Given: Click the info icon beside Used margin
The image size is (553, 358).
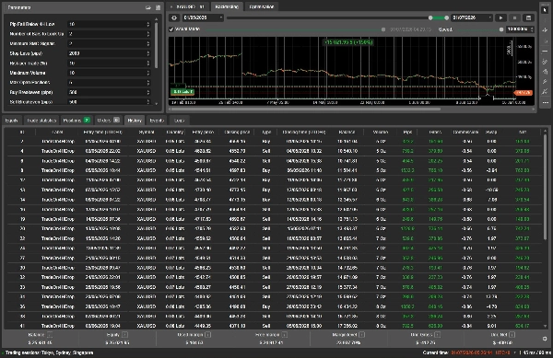Looking at the screenshot, I should click(x=207, y=335).
